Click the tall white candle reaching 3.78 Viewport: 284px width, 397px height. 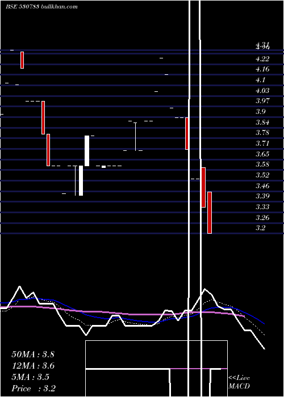[87, 151]
